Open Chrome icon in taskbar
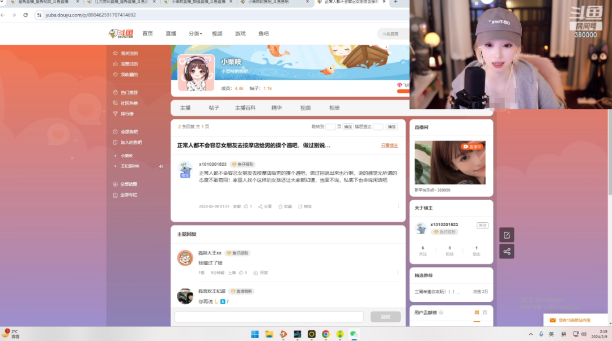Image resolution: width=612 pixels, height=341 pixels. click(325, 334)
